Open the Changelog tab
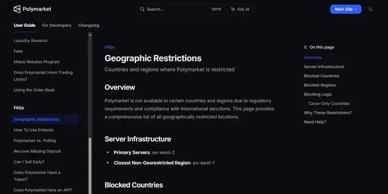The height and width of the screenshot is (194, 388). click(88, 25)
